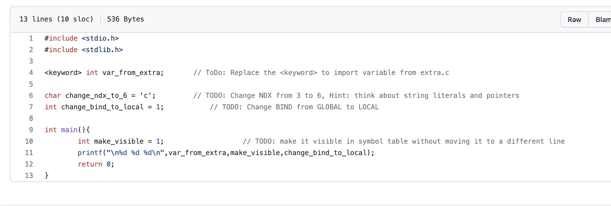
Task: Click the return 0 statement
Action: tap(95, 164)
